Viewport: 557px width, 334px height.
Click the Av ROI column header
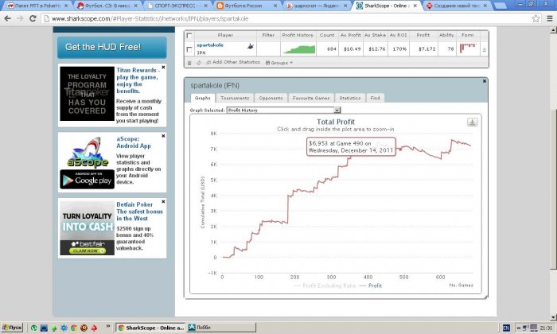pos(398,35)
